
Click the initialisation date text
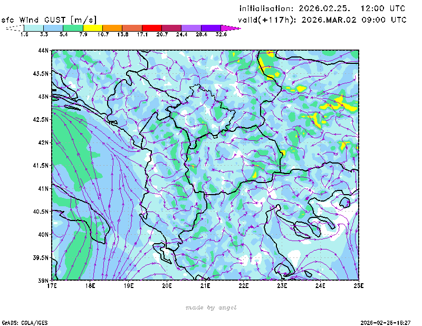click(x=322, y=8)
